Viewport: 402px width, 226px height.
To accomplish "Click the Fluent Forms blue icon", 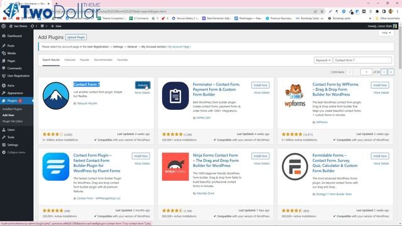I will tap(56, 167).
